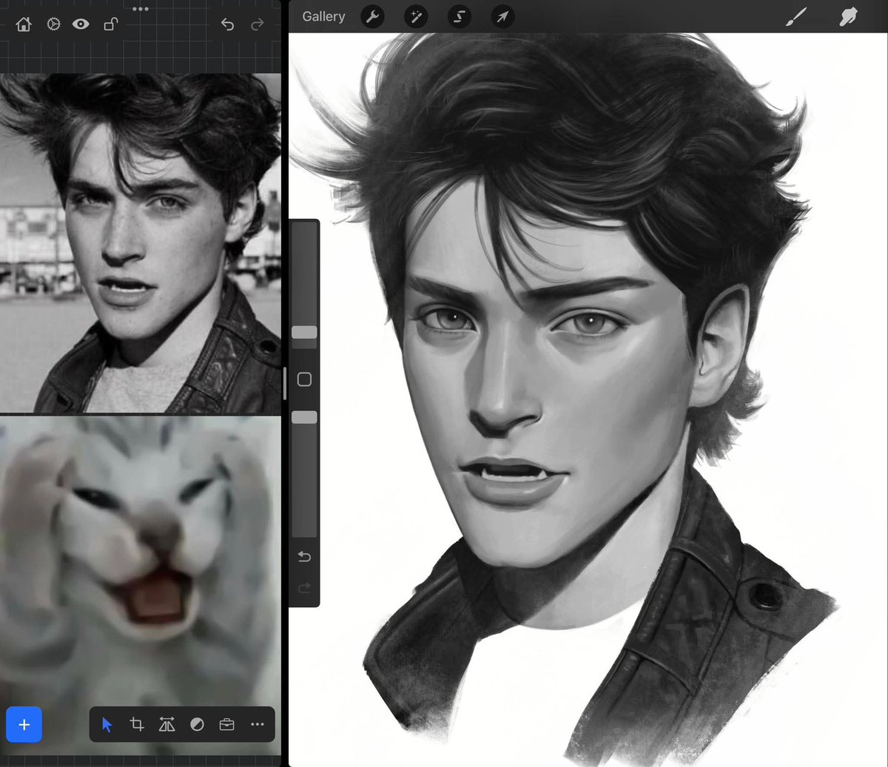Open the reference board settings gear
888x767 pixels.
[53, 24]
